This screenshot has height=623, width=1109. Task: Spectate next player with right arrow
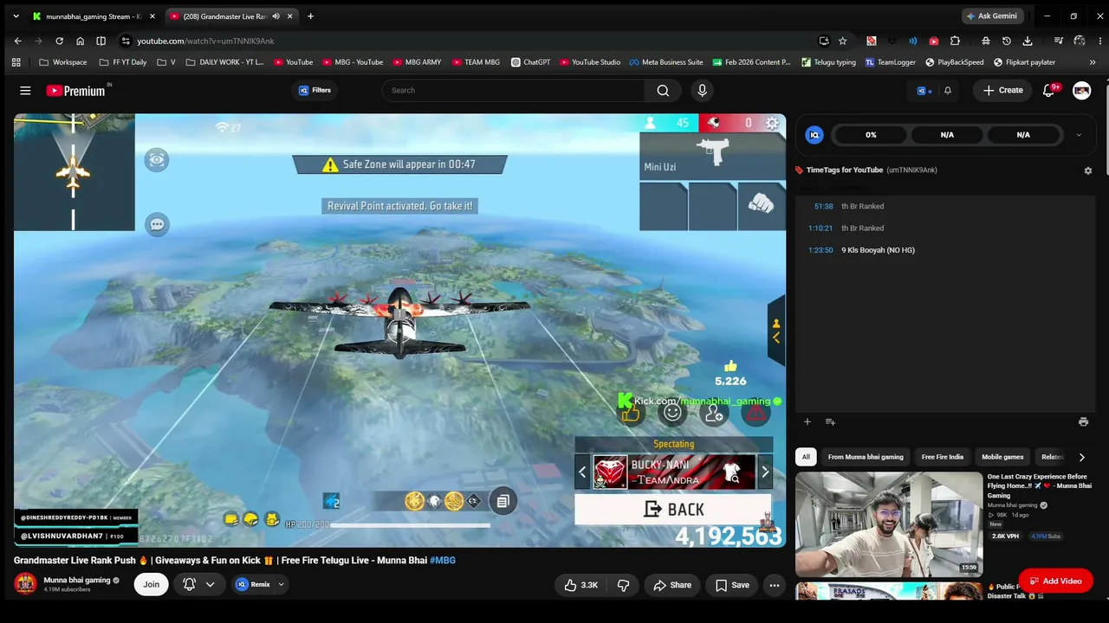(764, 472)
